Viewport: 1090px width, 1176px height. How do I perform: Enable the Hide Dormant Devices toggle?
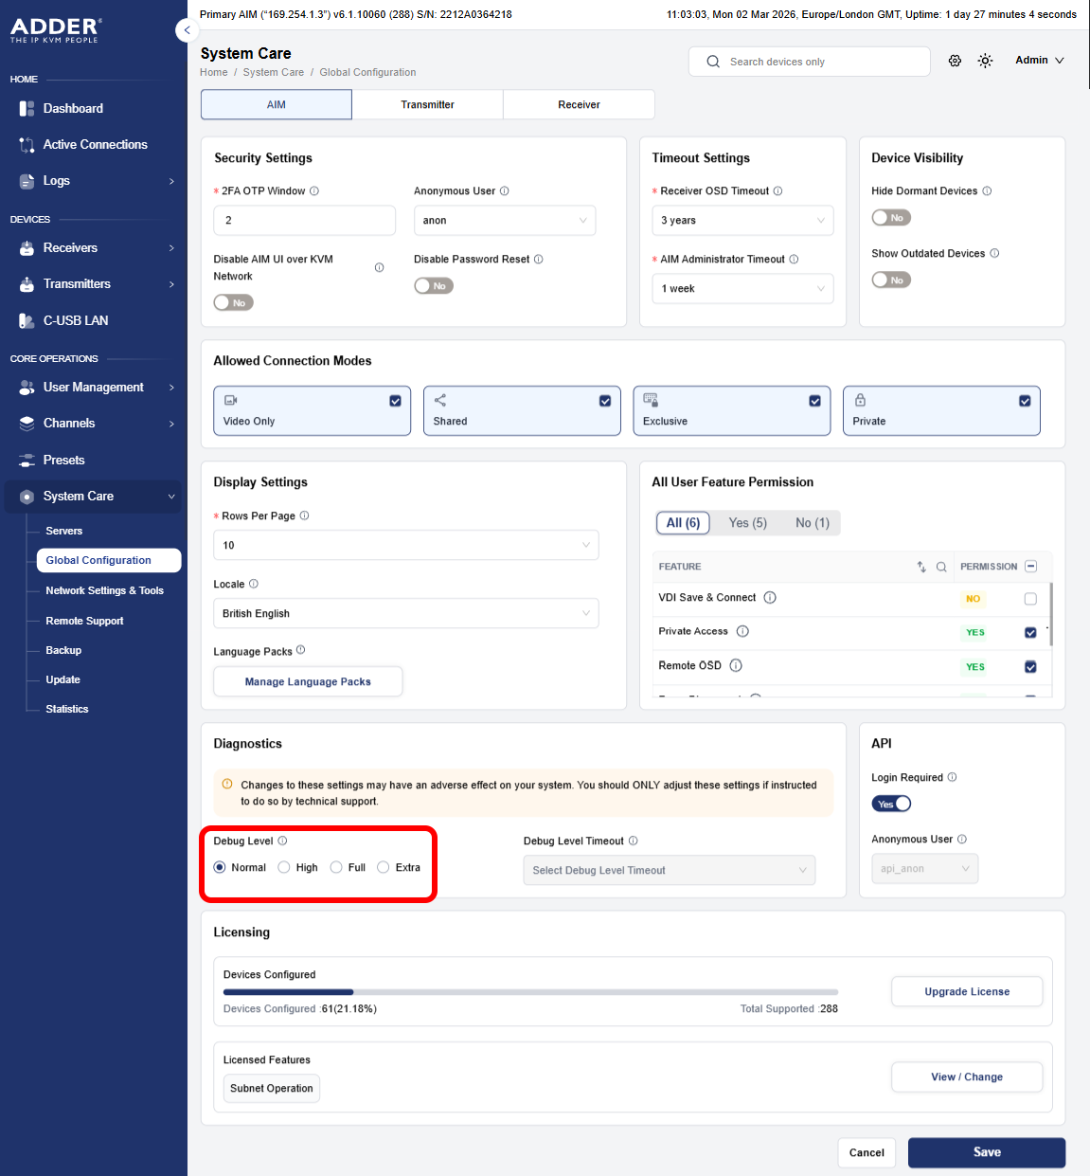click(891, 218)
